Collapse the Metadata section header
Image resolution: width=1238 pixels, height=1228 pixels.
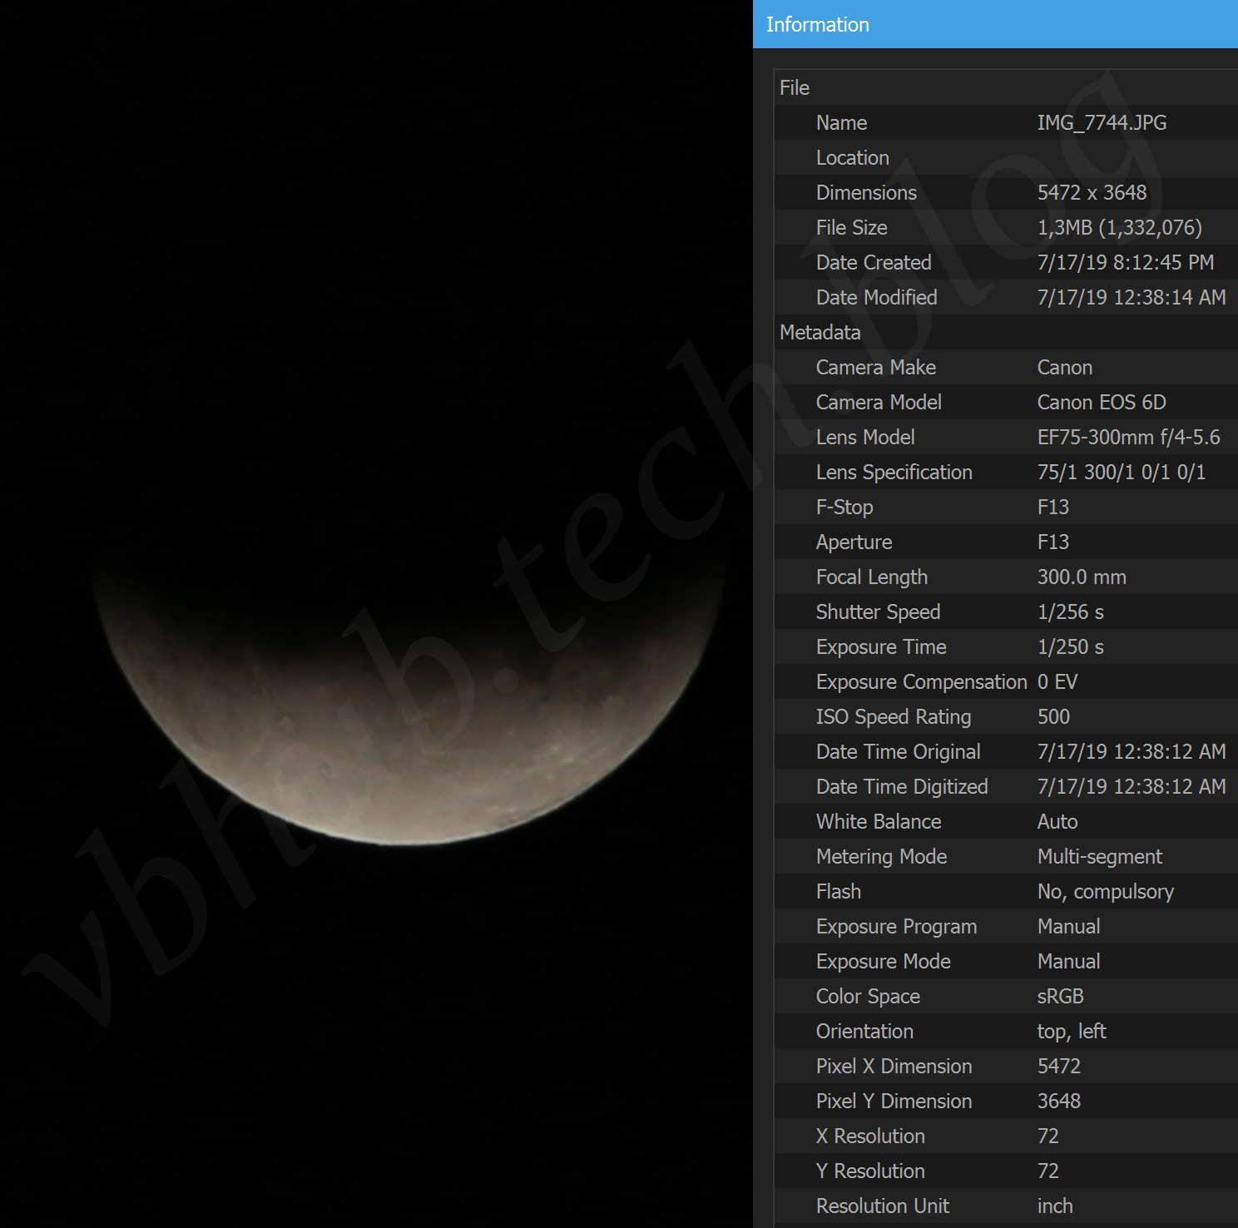[x=820, y=333]
